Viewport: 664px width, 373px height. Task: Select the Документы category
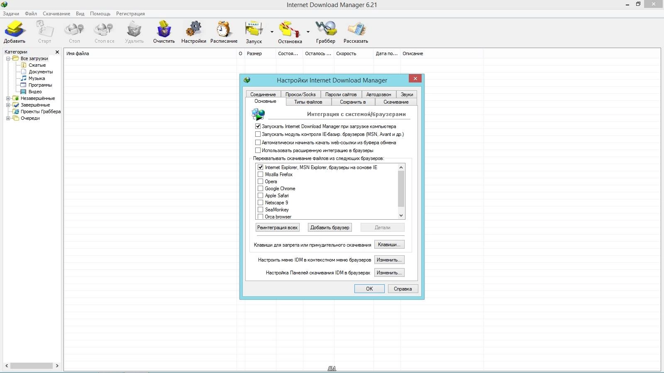click(41, 72)
